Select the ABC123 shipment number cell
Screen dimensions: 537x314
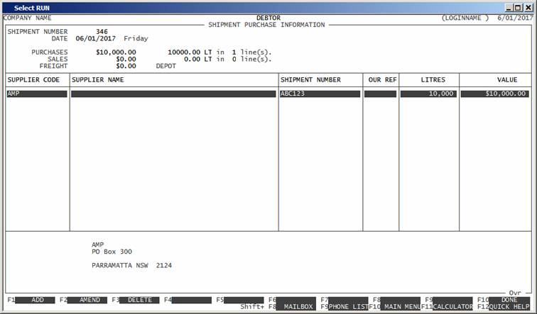coord(320,94)
